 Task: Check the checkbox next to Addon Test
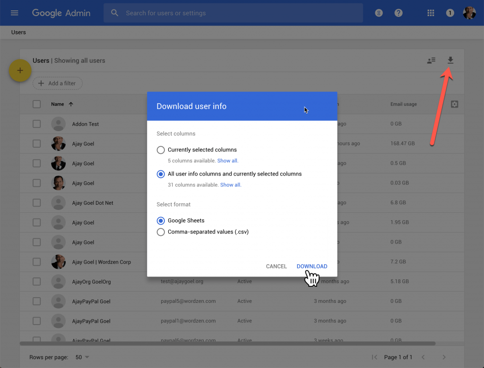36,124
